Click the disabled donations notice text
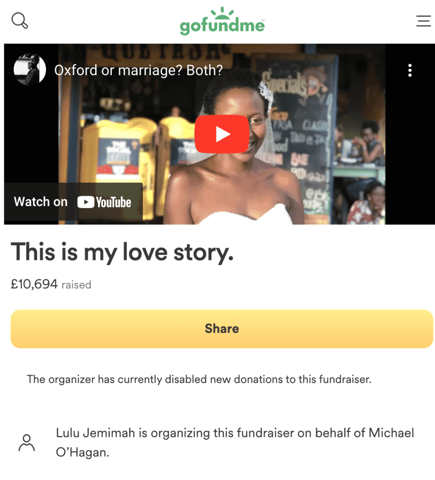Screen dimensions: 435x480 (199, 379)
